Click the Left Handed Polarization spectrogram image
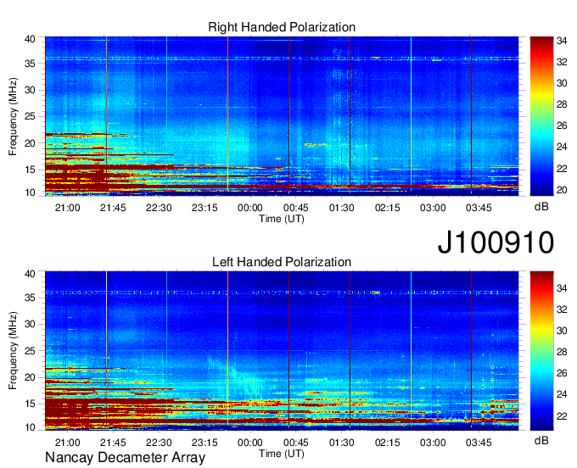This screenshot has height=468, width=577. (282, 351)
